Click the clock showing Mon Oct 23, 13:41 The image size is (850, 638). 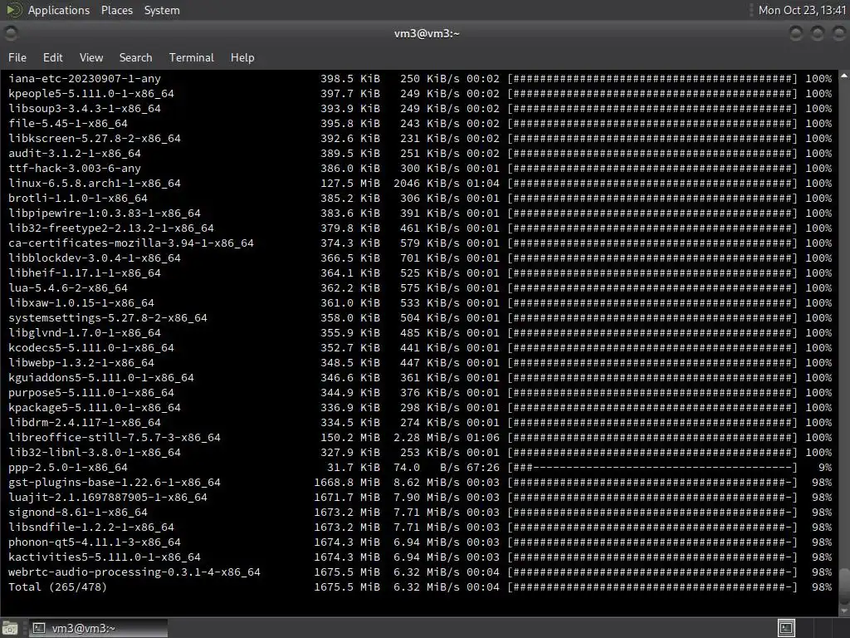[802, 10]
